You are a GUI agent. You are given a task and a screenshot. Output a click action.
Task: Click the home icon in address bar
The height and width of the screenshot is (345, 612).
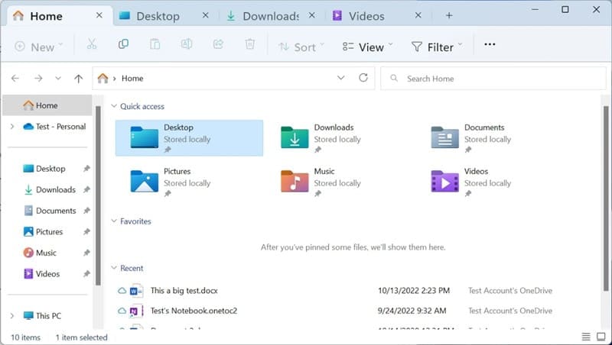tap(103, 79)
